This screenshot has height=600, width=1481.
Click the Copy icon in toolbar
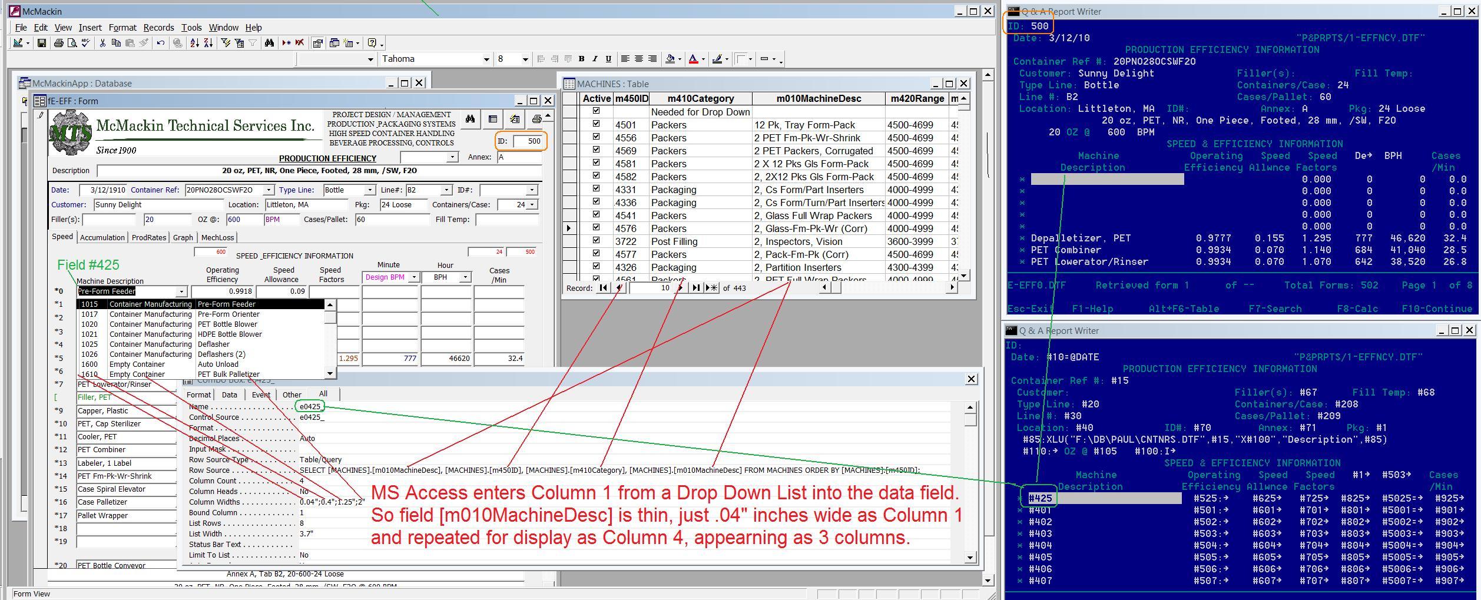(116, 43)
